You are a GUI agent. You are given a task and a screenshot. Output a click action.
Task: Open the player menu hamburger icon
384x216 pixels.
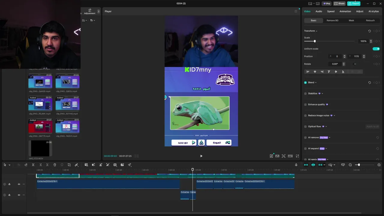pos(295,11)
